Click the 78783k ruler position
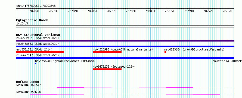Image resolution: width=242 pixels, height=98 pixels. pos(34,11)
